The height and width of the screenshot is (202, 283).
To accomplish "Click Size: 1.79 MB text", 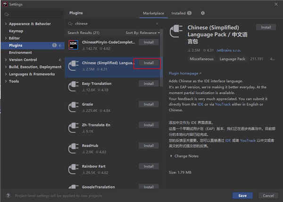I will (180, 172).
